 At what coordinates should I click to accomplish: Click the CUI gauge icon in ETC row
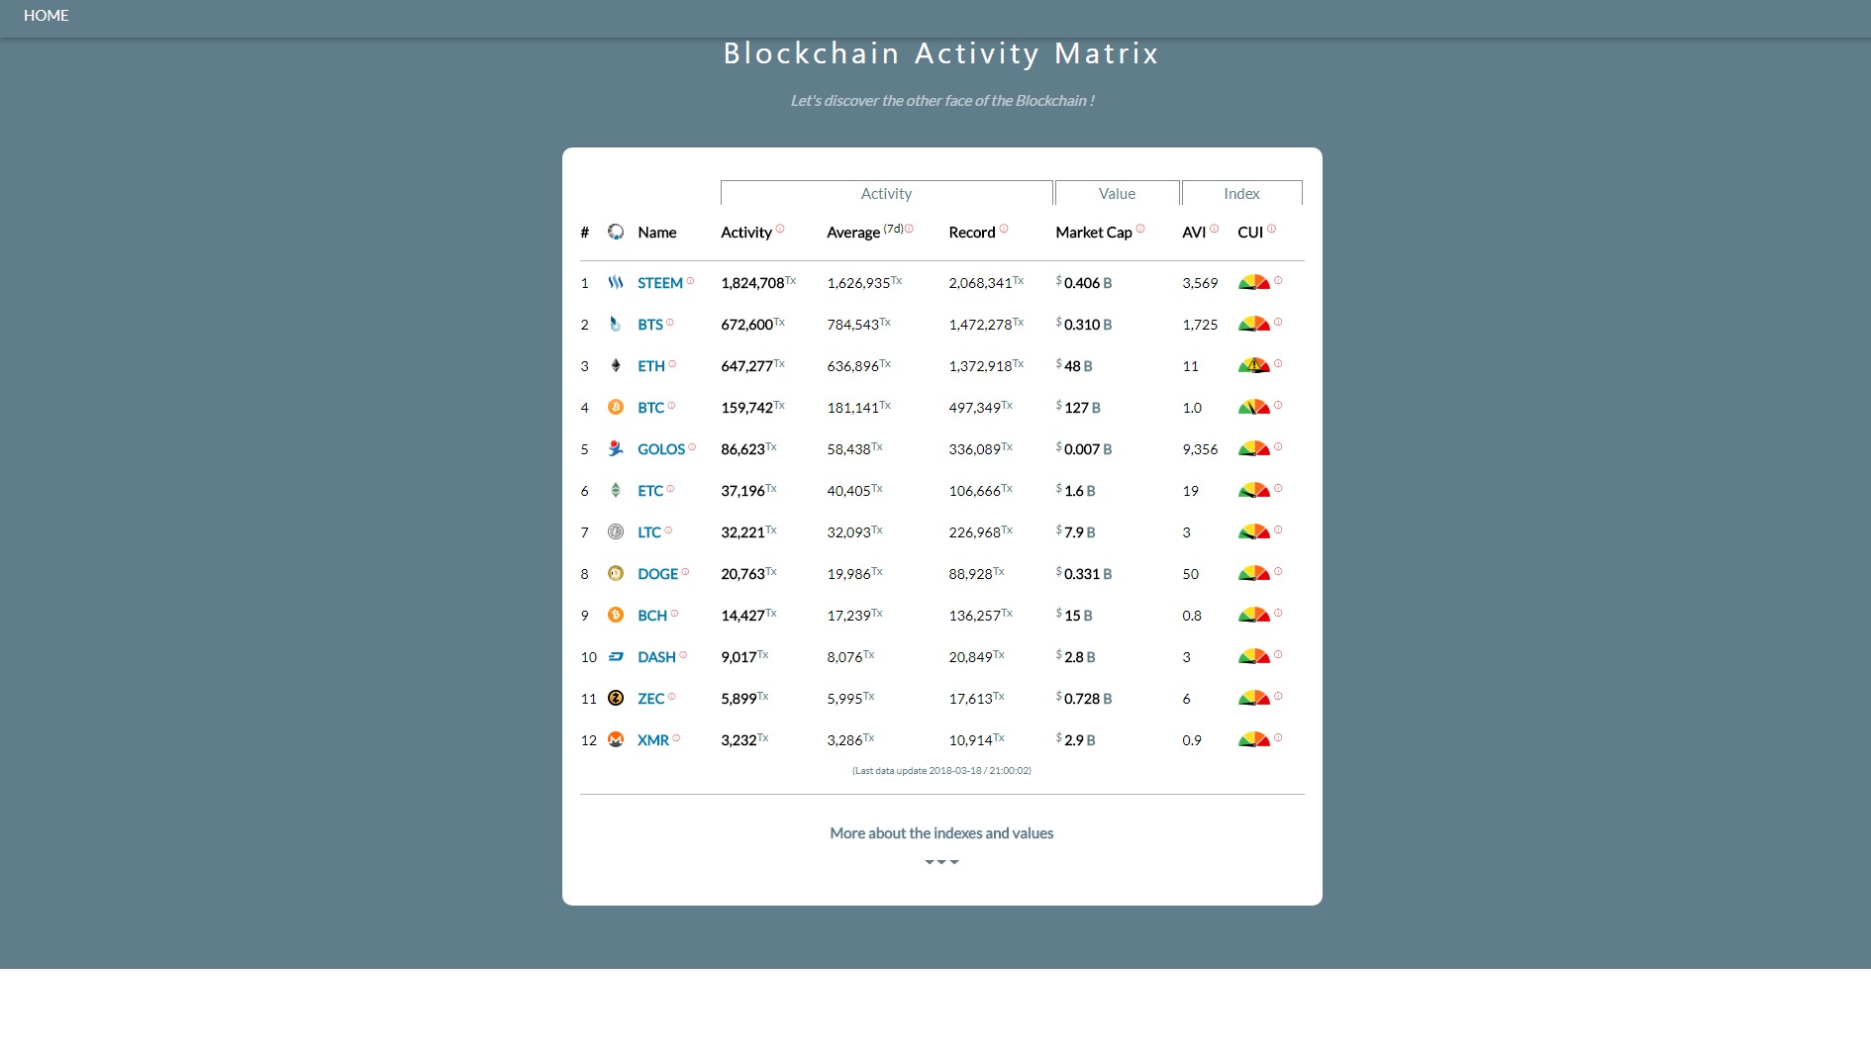pos(1254,490)
